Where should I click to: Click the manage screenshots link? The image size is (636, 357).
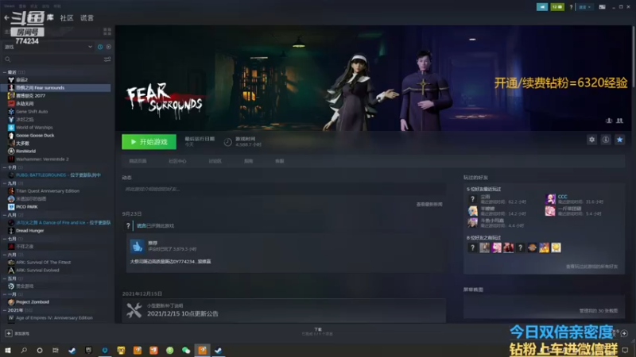pyautogui.click(x=599, y=311)
